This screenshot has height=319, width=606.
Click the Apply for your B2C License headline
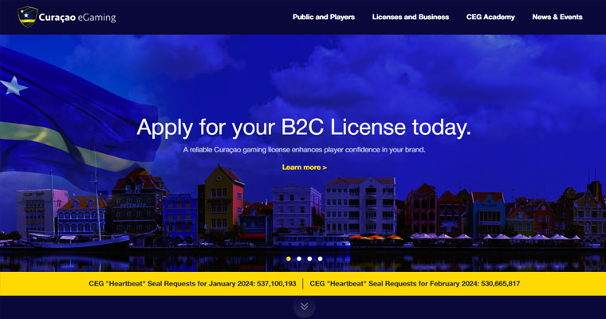coord(304,128)
